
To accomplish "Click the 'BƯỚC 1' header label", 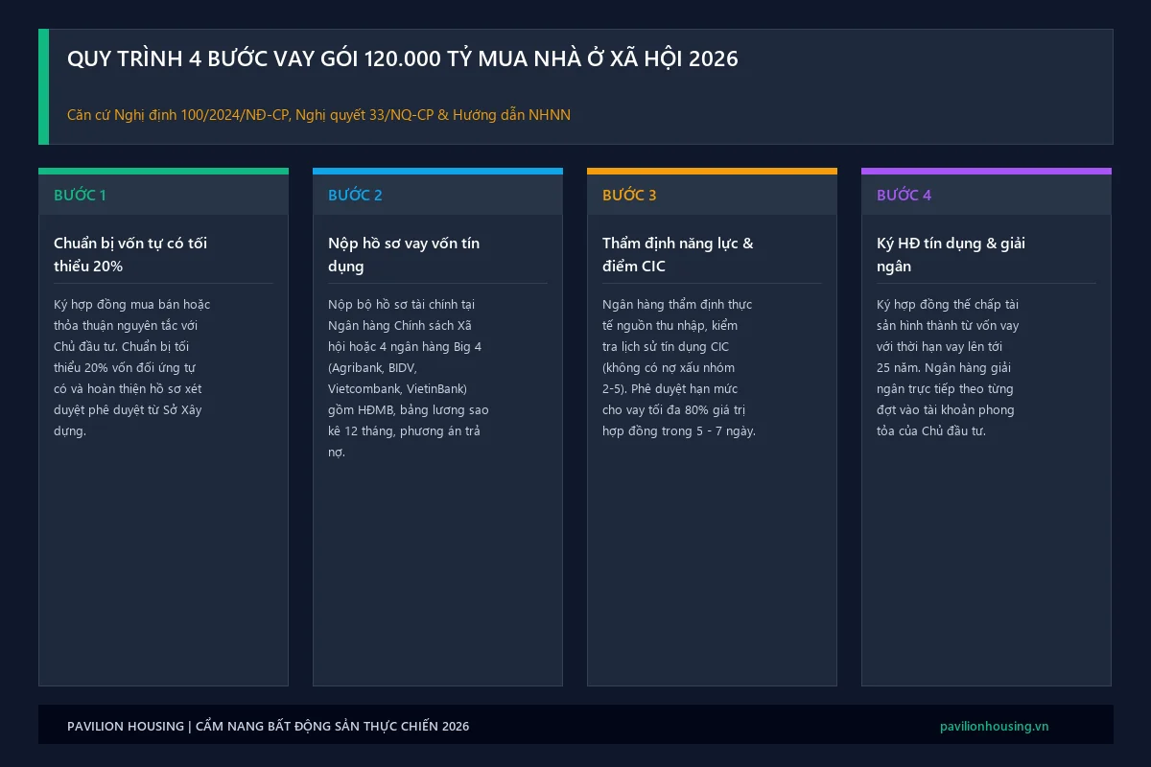I will tap(80, 195).
